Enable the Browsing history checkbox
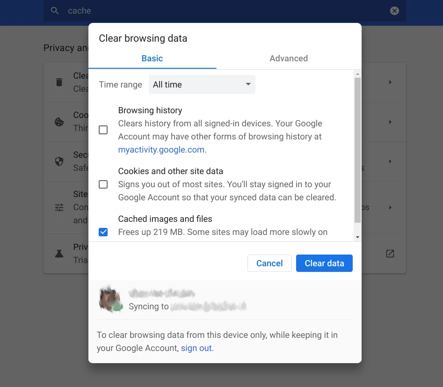Viewport: 443px width, 387px height. [103, 130]
